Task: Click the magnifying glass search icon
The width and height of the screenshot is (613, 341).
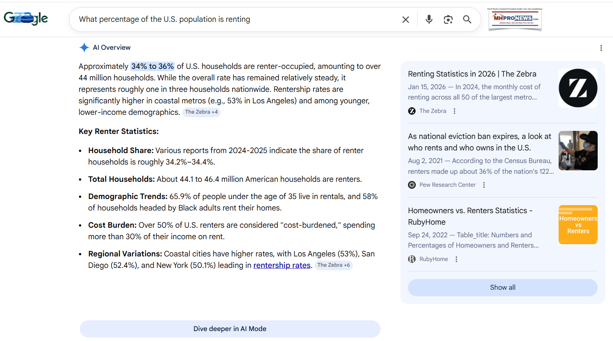Action: coord(467,20)
